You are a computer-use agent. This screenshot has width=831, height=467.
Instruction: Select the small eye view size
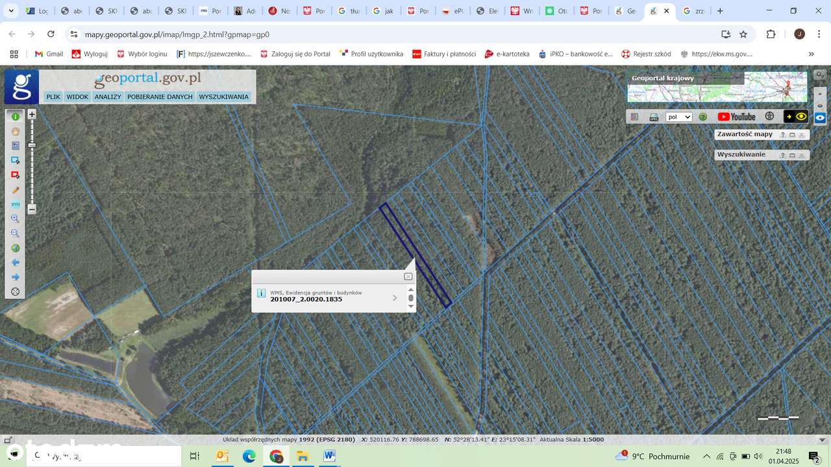(x=820, y=93)
